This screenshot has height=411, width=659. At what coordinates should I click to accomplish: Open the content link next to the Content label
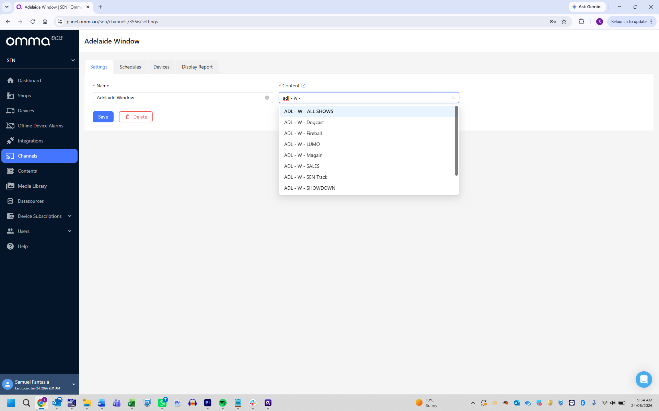pyautogui.click(x=303, y=86)
